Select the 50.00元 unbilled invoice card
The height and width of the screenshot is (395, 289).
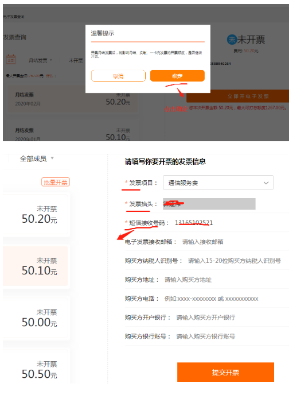[36, 317]
